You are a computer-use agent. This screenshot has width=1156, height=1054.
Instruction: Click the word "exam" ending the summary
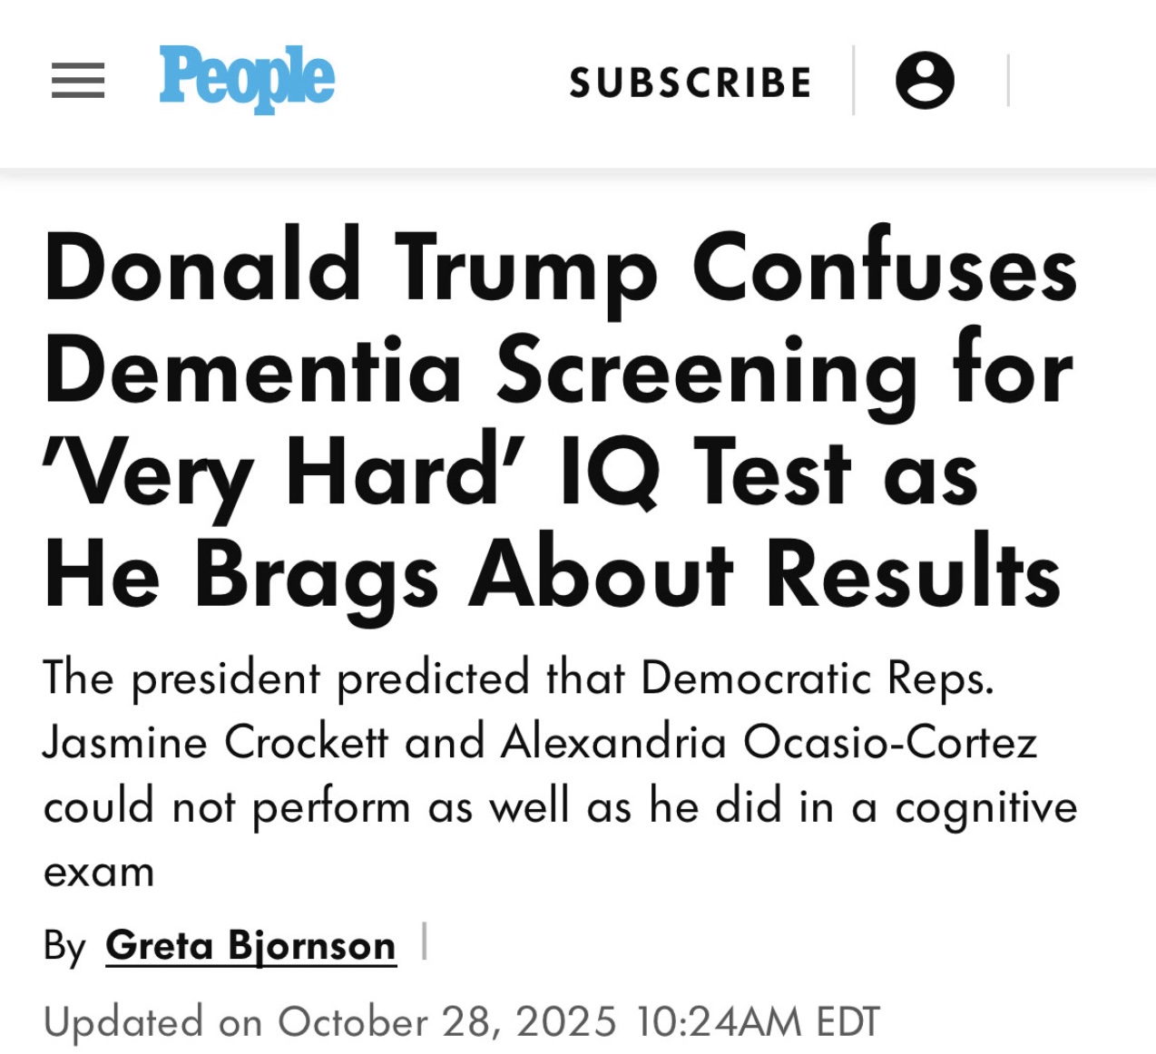99,872
